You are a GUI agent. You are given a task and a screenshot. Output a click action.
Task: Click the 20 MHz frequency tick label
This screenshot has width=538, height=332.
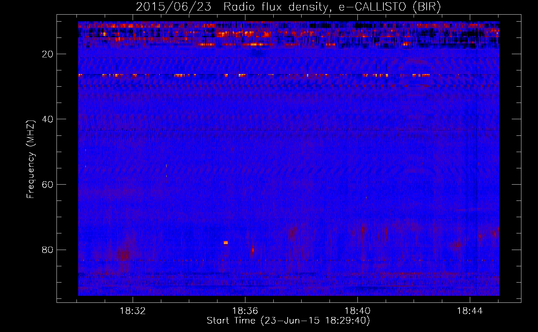[x=48, y=54]
